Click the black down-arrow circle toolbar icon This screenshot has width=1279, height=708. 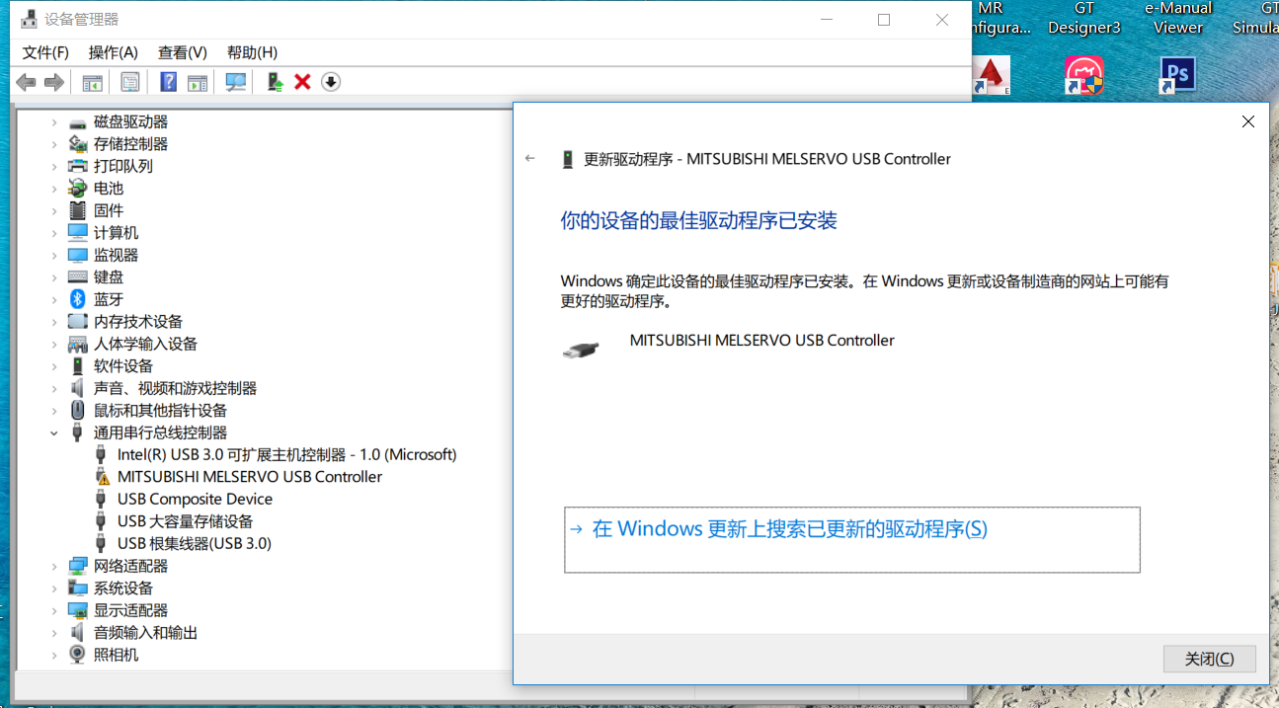coord(331,82)
